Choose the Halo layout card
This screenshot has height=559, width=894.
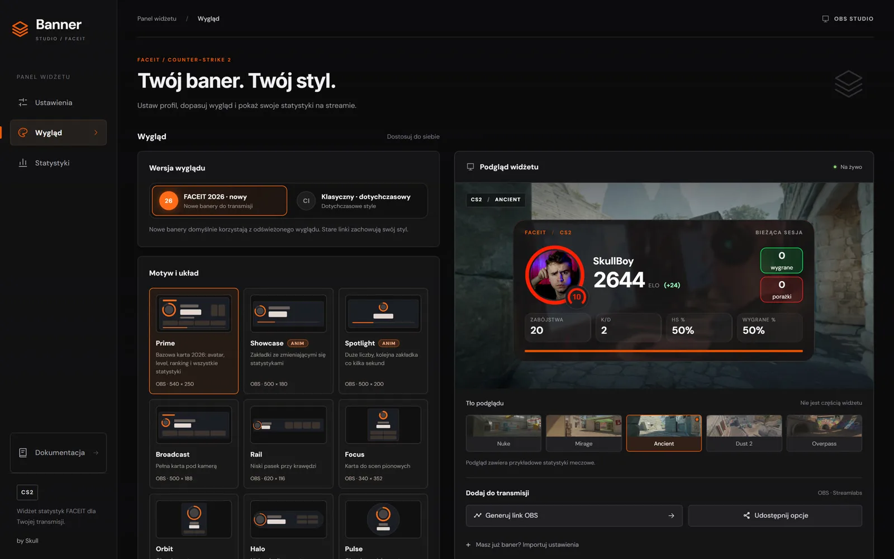288,526
